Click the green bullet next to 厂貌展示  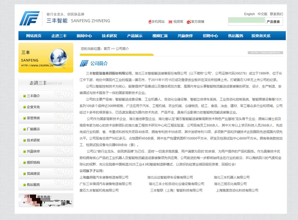pos(24,129)
